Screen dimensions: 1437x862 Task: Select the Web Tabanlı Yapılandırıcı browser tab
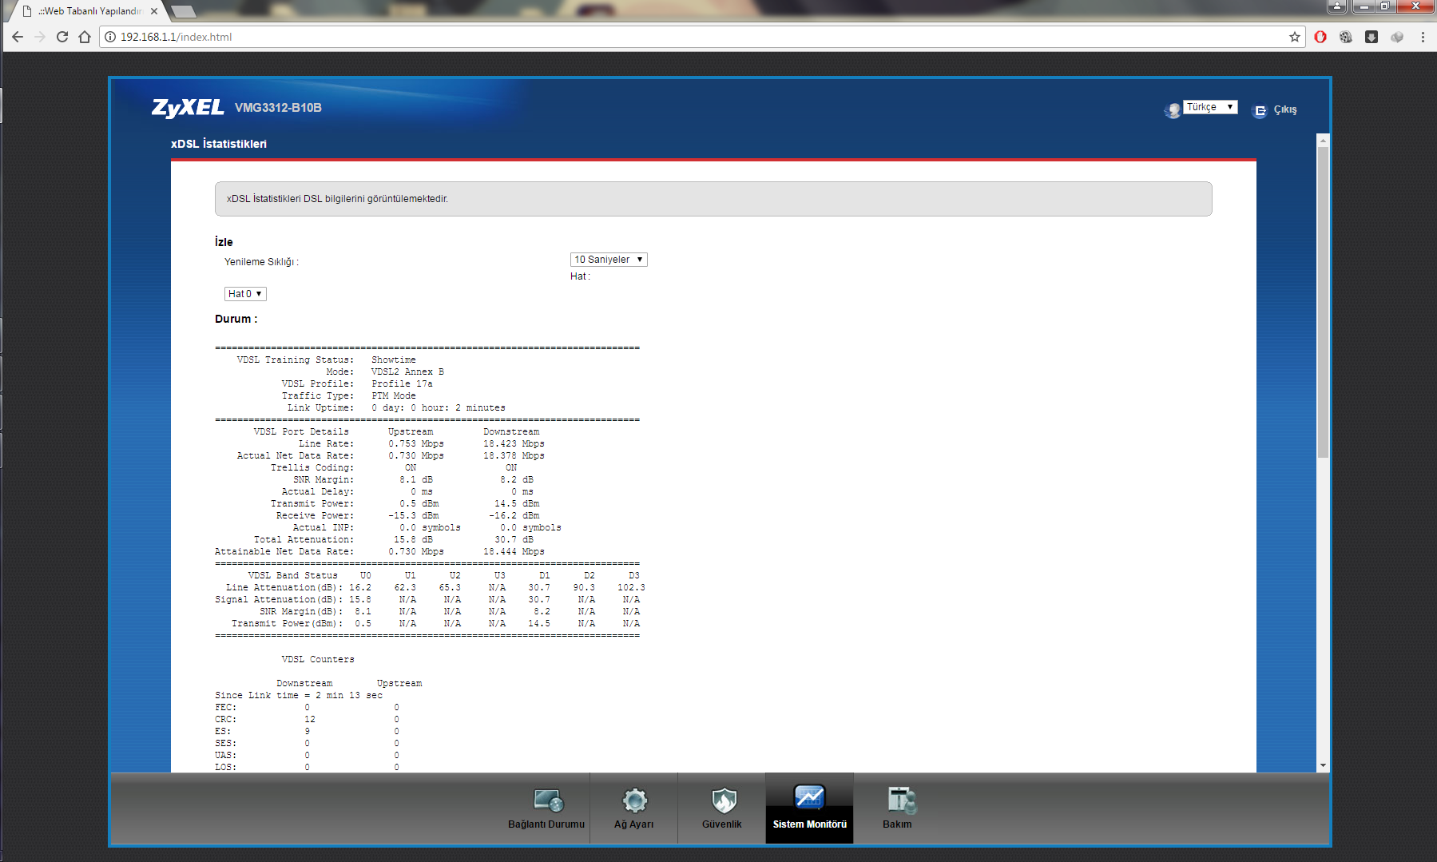coord(86,11)
